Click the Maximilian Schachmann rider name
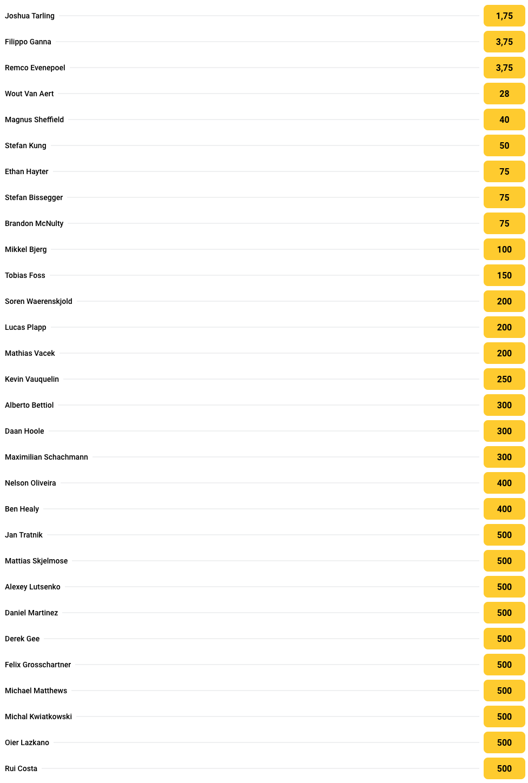This screenshot has height=783, width=528. (47, 457)
